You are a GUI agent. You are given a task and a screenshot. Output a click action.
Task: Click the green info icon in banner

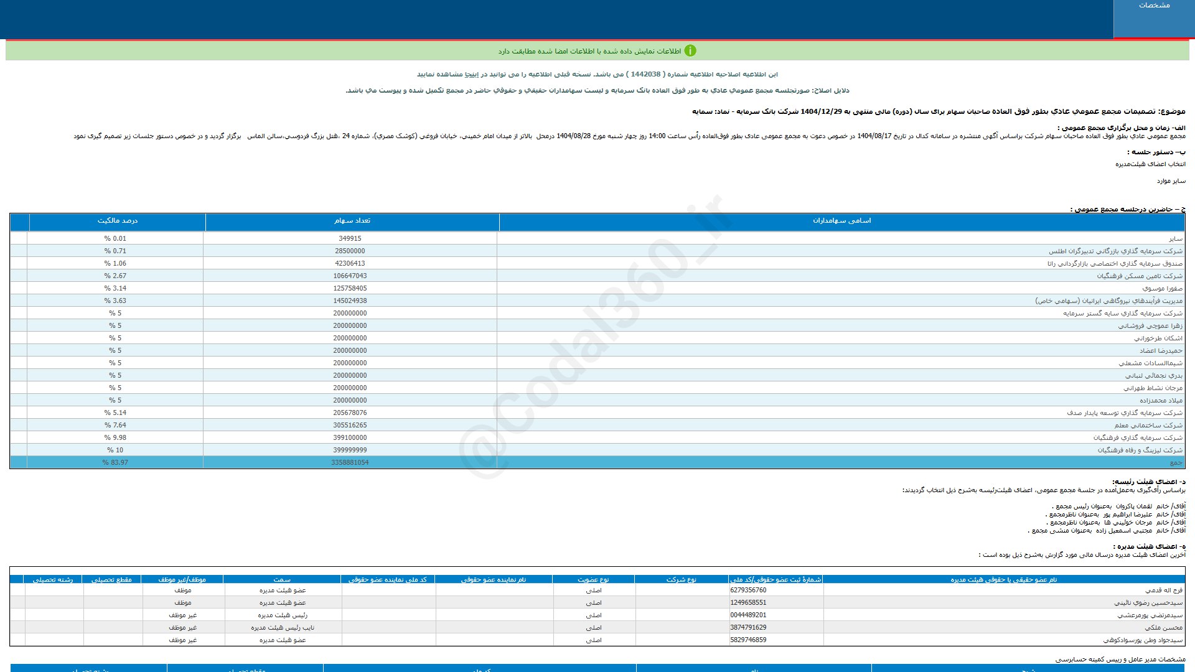coord(690,51)
